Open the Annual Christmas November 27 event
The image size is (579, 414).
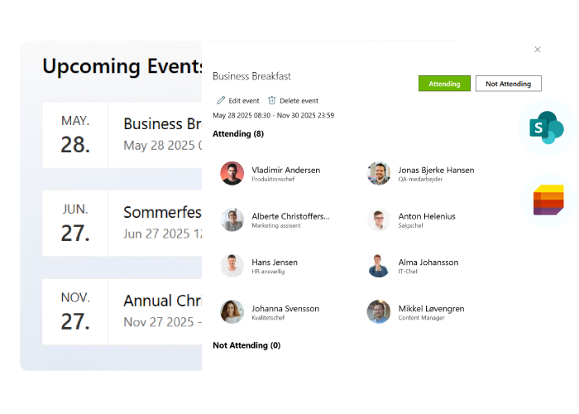point(122,311)
